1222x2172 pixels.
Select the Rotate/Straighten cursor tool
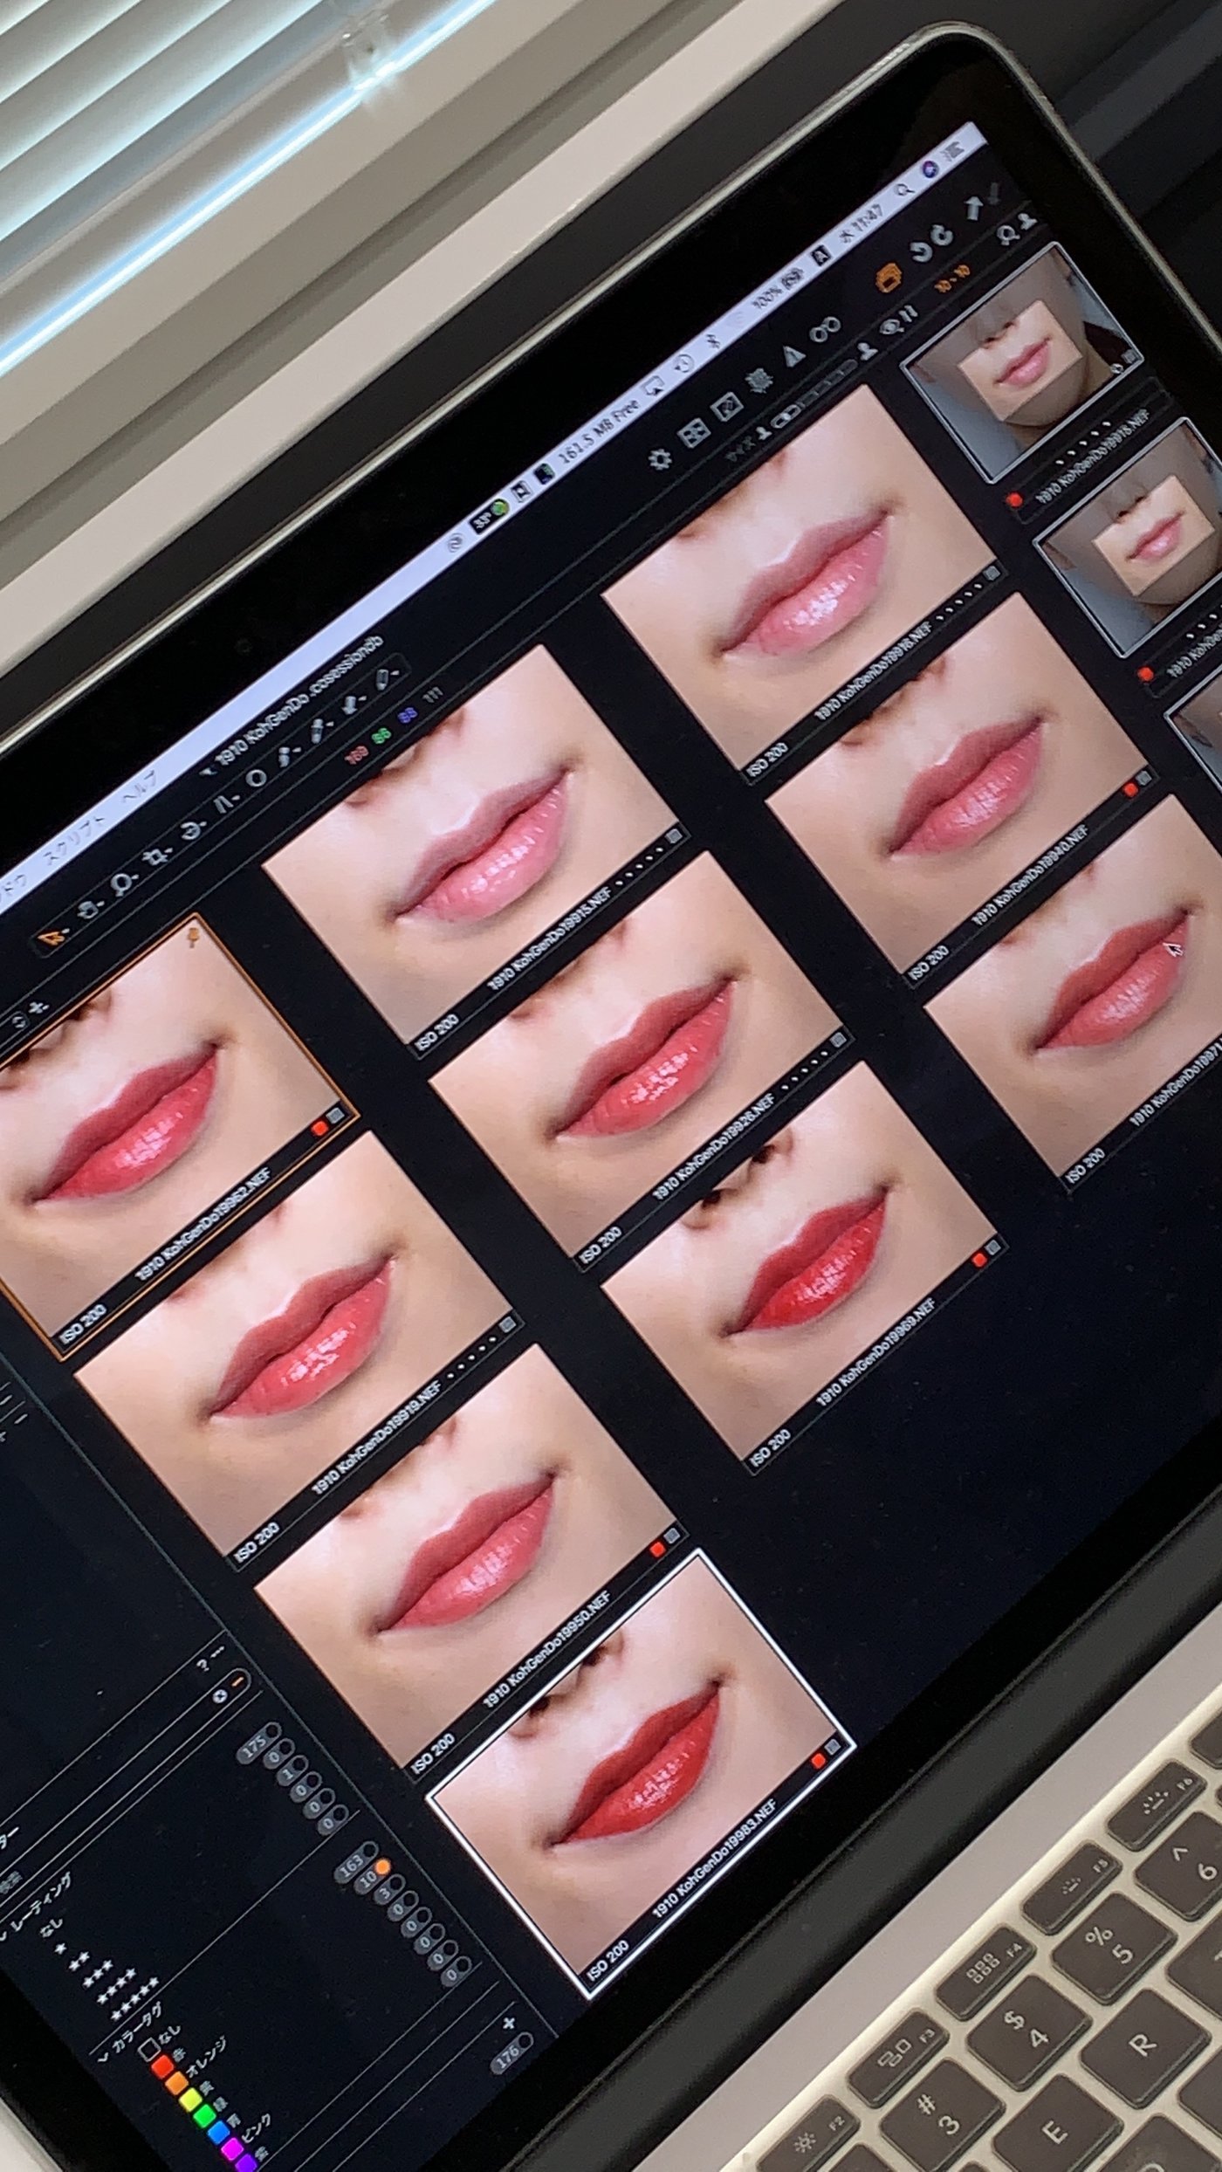(193, 830)
